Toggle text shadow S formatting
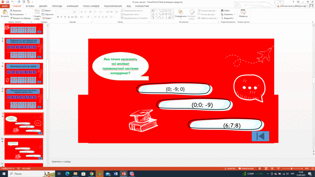315x177 pixels. pos(69,17)
